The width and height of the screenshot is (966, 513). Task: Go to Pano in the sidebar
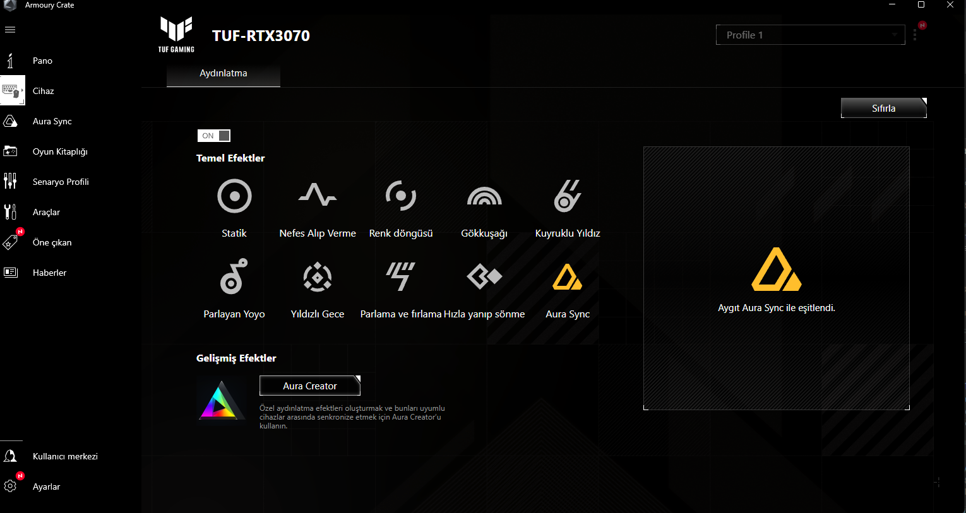point(42,61)
